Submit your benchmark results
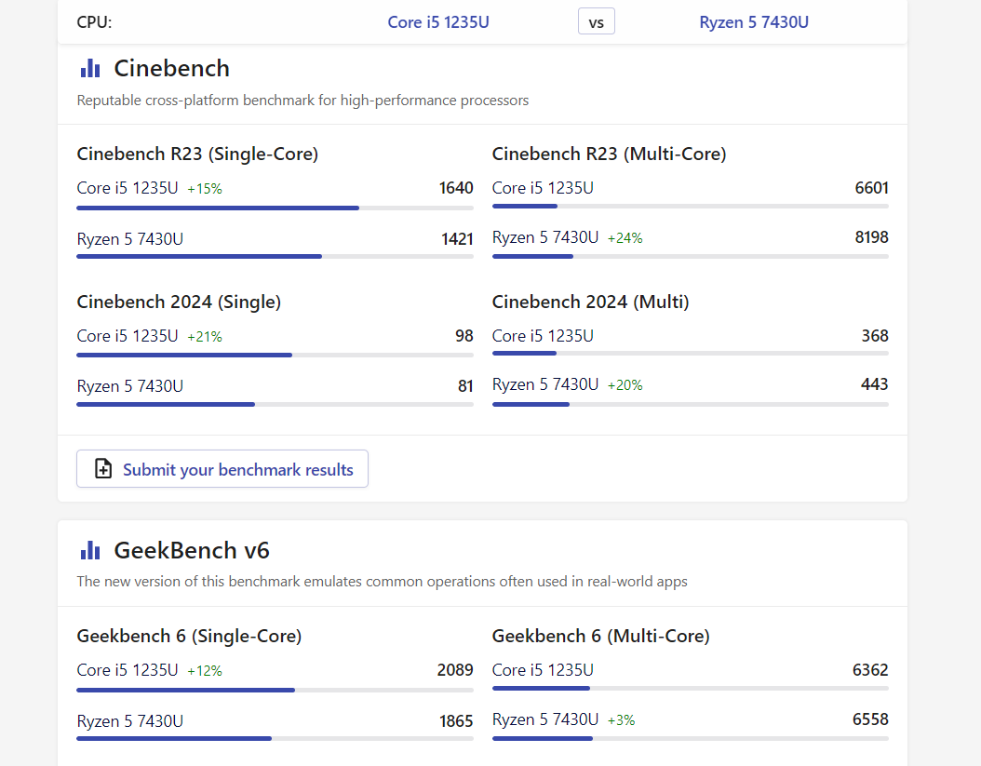The width and height of the screenshot is (981, 766). point(237,469)
